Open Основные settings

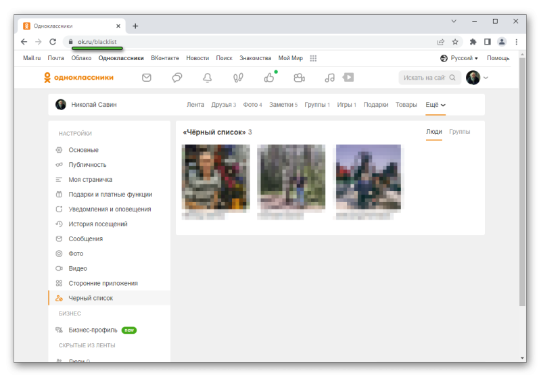coord(110,150)
